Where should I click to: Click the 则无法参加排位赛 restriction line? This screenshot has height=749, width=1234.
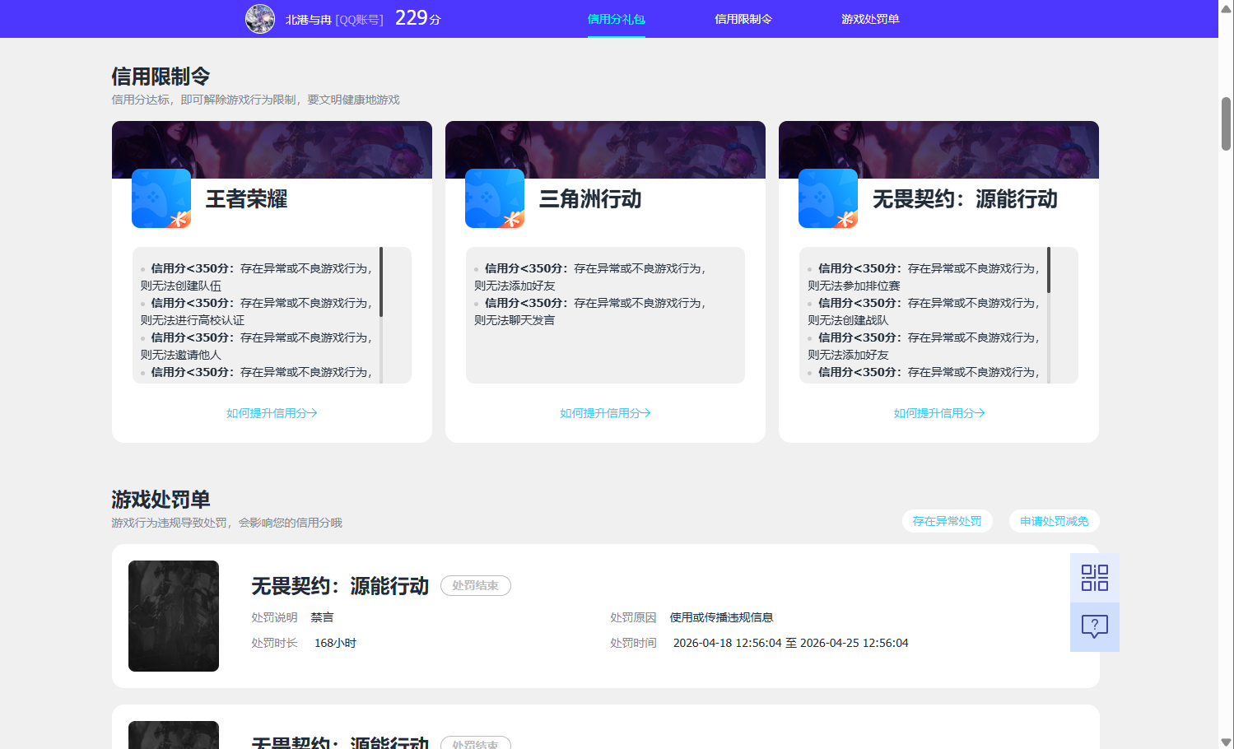(x=854, y=286)
